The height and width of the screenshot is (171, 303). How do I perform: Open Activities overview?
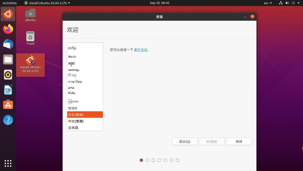click(x=9, y=3)
